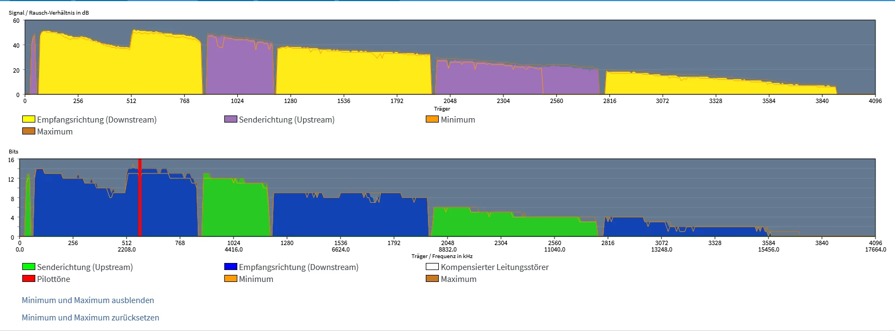Click the blue Empfangsrichtung (Downstream) legend swatch
The height and width of the screenshot is (334, 895).
230,267
